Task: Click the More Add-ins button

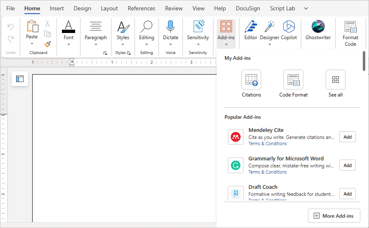Action: coord(334,216)
